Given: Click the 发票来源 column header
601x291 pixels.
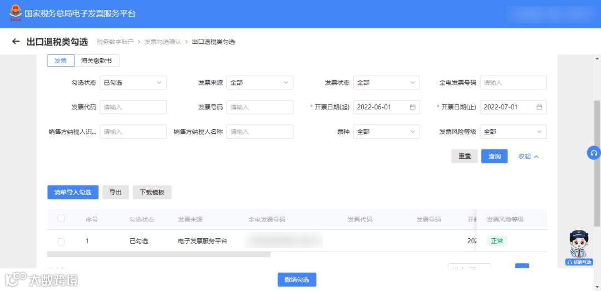Looking at the screenshot, I should point(190,219).
